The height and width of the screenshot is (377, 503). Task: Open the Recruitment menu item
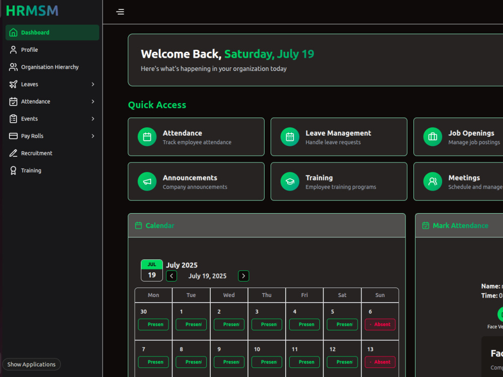[x=52, y=153]
